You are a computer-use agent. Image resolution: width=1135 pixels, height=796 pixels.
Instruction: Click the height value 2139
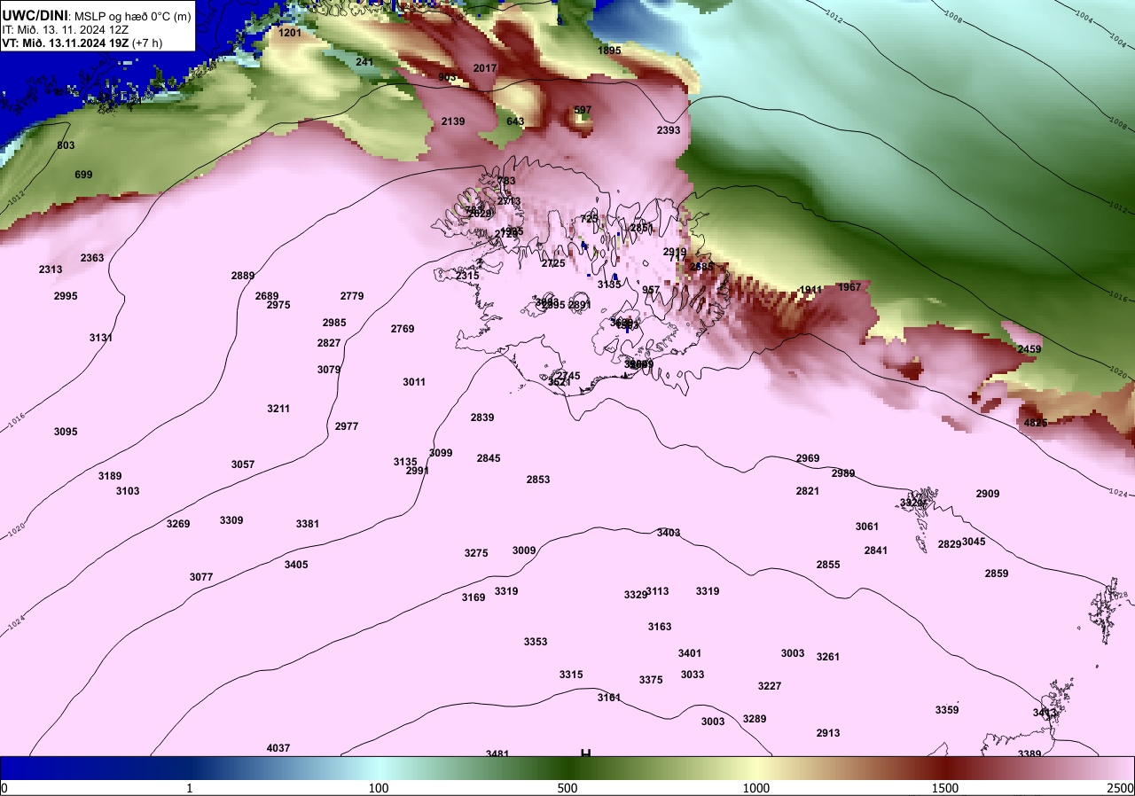tap(453, 121)
